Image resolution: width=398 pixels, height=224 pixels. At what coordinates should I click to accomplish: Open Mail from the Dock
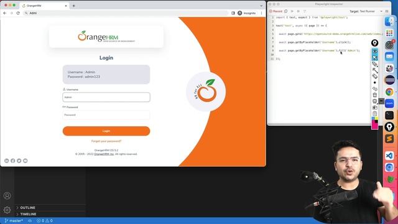click(389, 57)
